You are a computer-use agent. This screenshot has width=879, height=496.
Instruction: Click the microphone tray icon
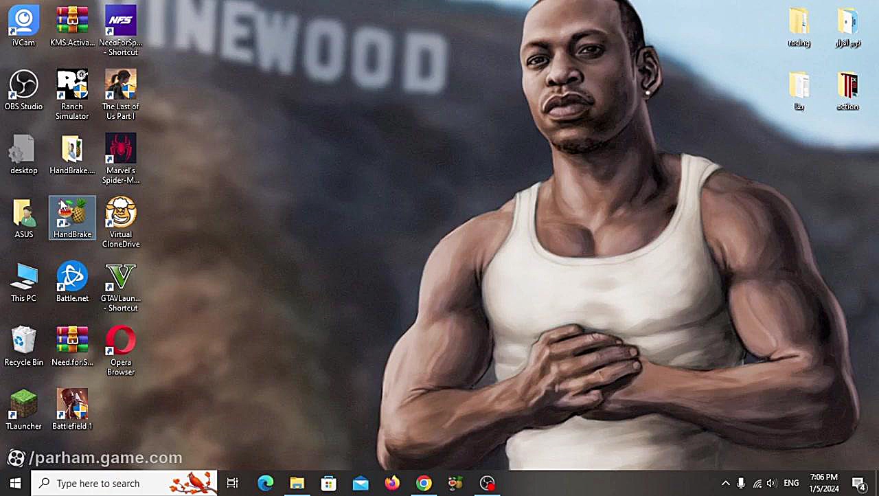[x=741, y=483]
